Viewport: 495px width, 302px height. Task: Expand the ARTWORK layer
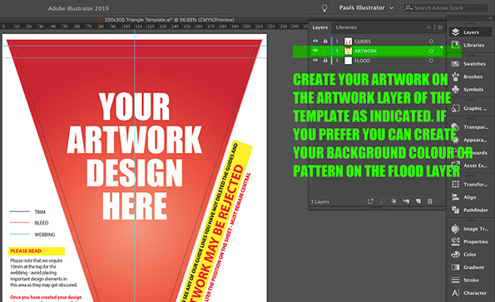pos(337,51)
